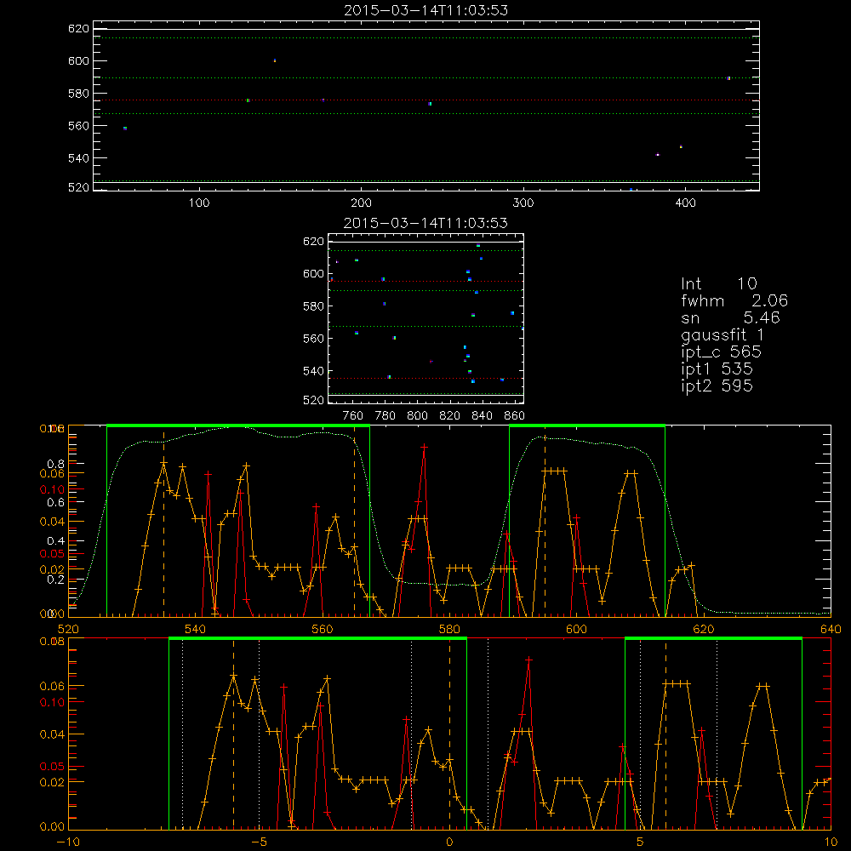
Task: Select y-axis label '580' of the small middle plot
Action: pyautogui.click(x=313, y=306)
